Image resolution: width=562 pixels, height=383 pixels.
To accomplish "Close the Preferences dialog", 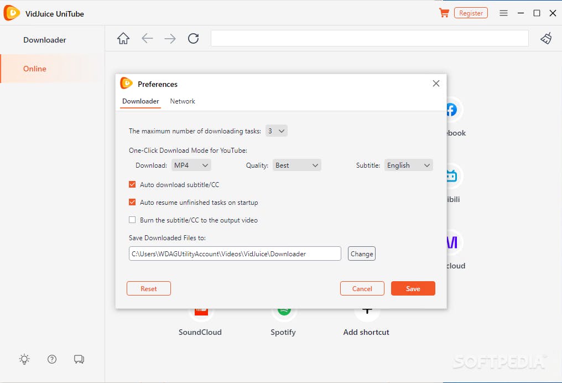I will click(436, 84).
